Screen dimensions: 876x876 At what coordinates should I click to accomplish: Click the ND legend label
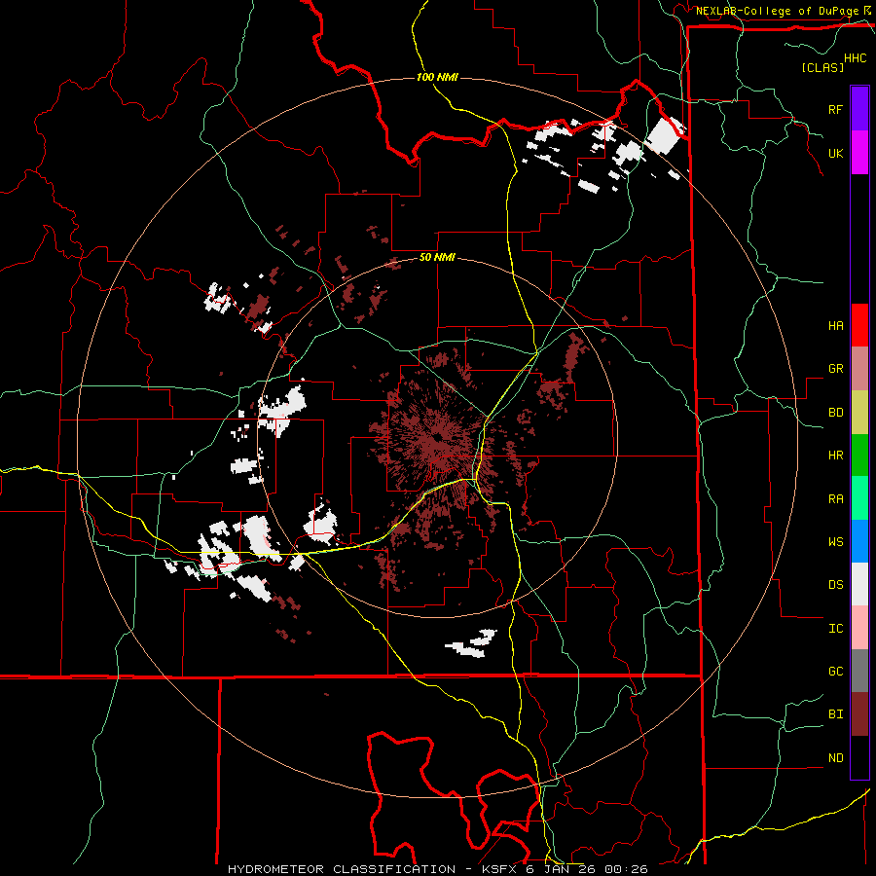click(835, 757)
